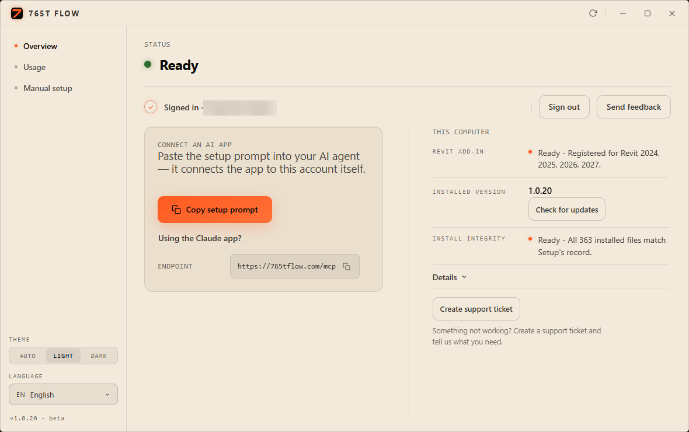Click the 'Paste the setup prompt' instruction text

(x=262, y=163)
